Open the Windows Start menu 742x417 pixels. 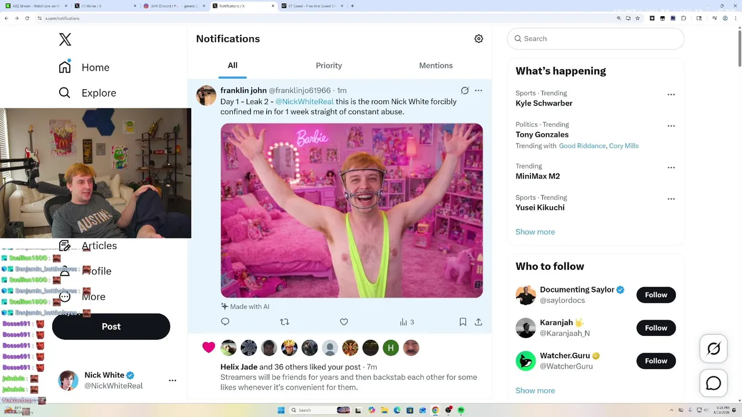point(281,410)
